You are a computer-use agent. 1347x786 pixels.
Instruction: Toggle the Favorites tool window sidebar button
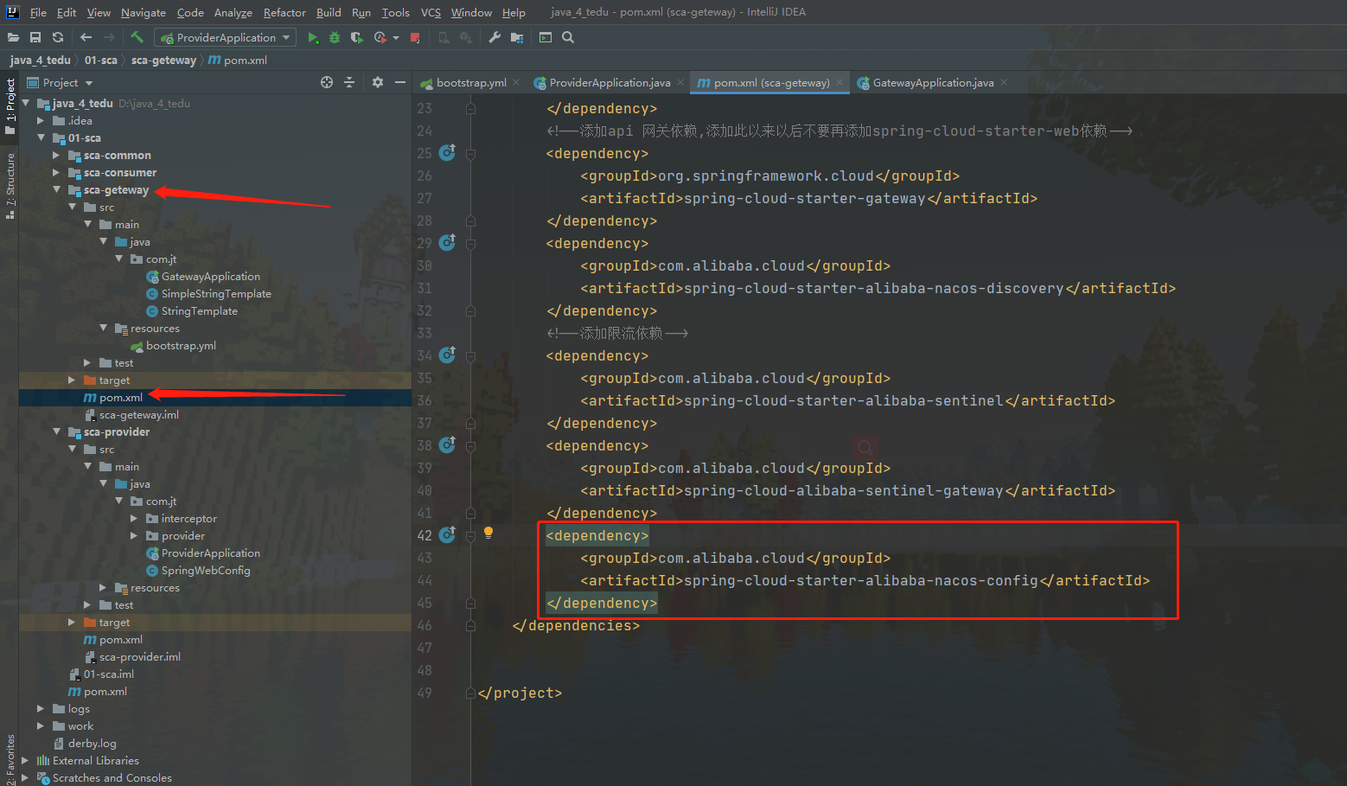(10, 759)
